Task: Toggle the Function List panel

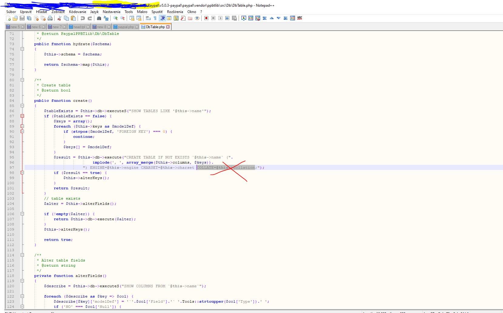Action: tap(183, 18)
